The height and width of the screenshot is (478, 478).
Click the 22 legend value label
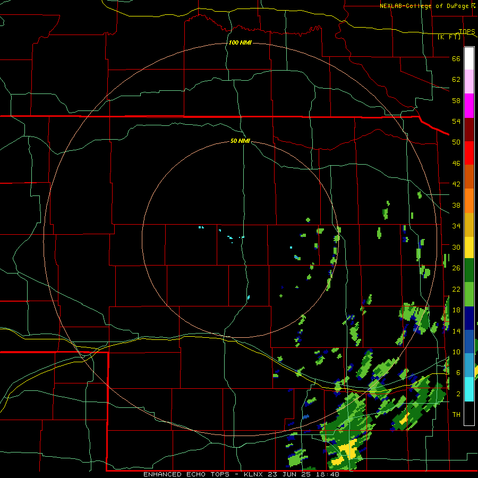(456, 289)
